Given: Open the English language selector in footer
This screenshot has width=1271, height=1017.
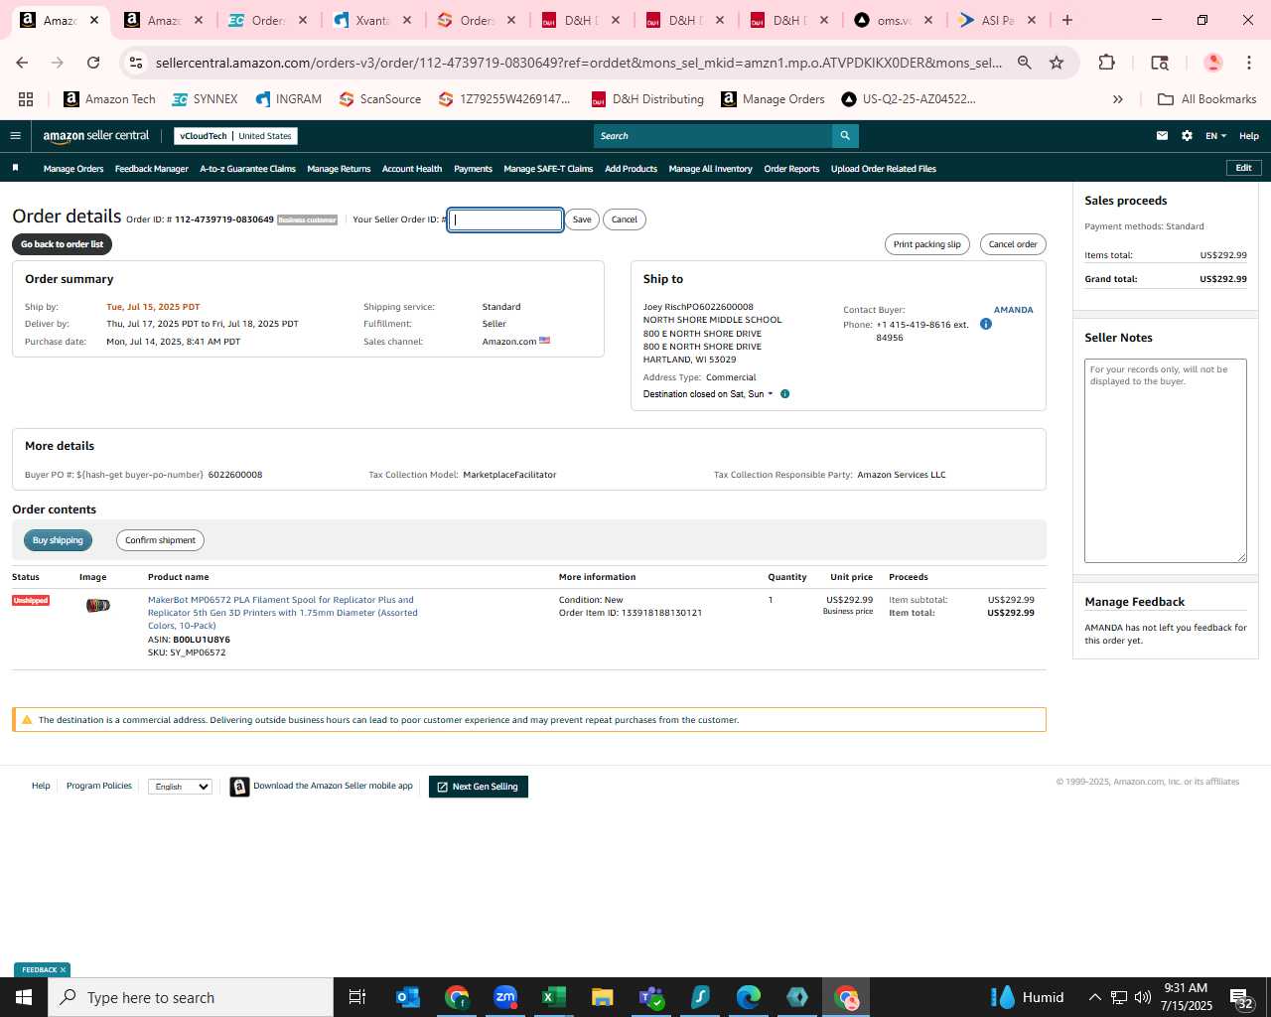Looking at the screenshot, I should [x=180, y=787].
